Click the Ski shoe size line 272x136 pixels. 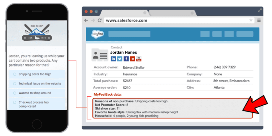pos(107,108)
